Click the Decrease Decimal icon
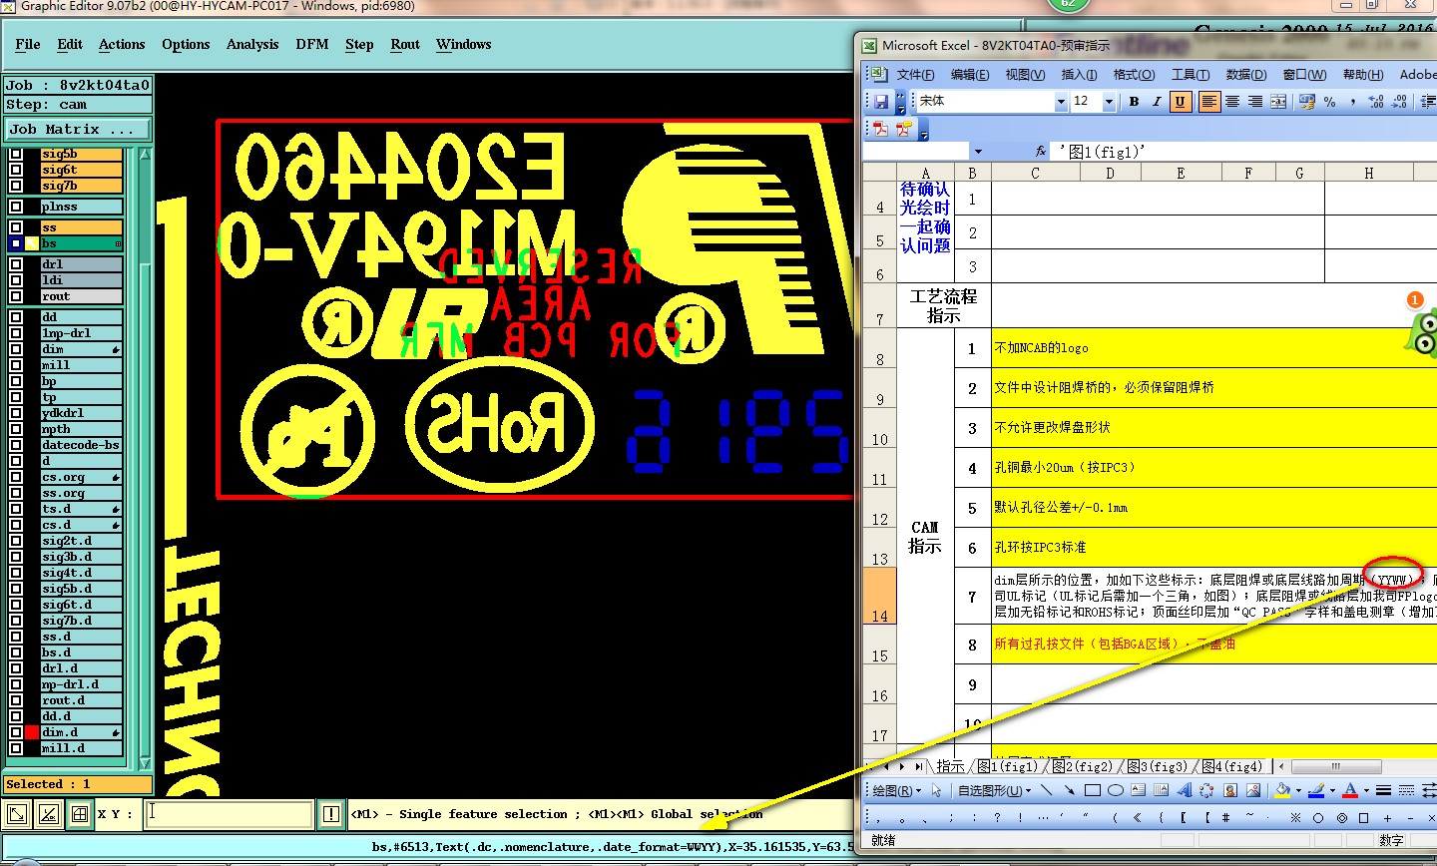The height and width of the screenshot is (866, 1437). pyautogui.click(x=1400, y=102)
